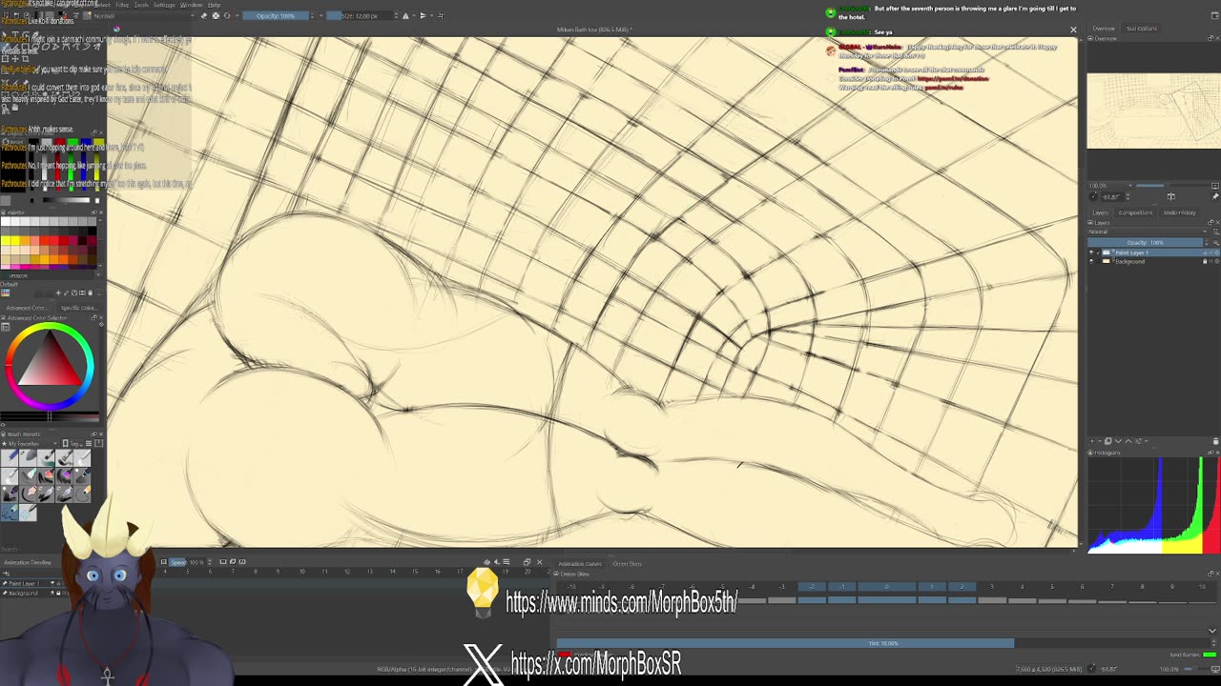
Task: Open the Help menu
Action: point(214,5)
